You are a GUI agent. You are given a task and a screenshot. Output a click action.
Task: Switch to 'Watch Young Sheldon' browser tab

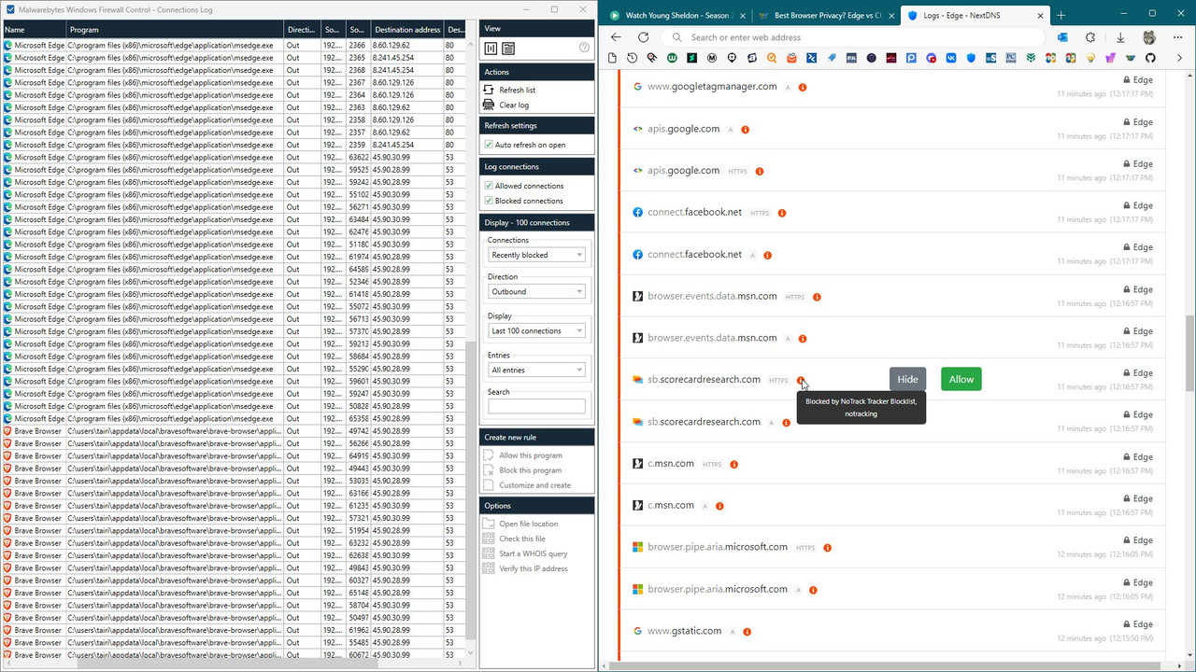(x=677, y=16)
